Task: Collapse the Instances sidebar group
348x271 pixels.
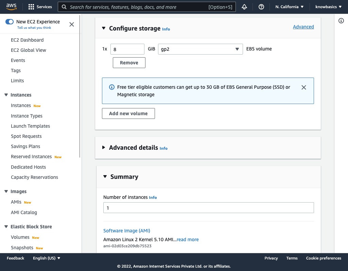Action: 6,95
